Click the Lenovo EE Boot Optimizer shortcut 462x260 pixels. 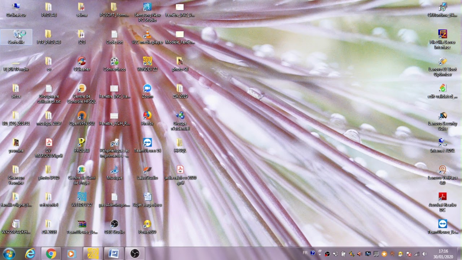(x=443, y=66)
